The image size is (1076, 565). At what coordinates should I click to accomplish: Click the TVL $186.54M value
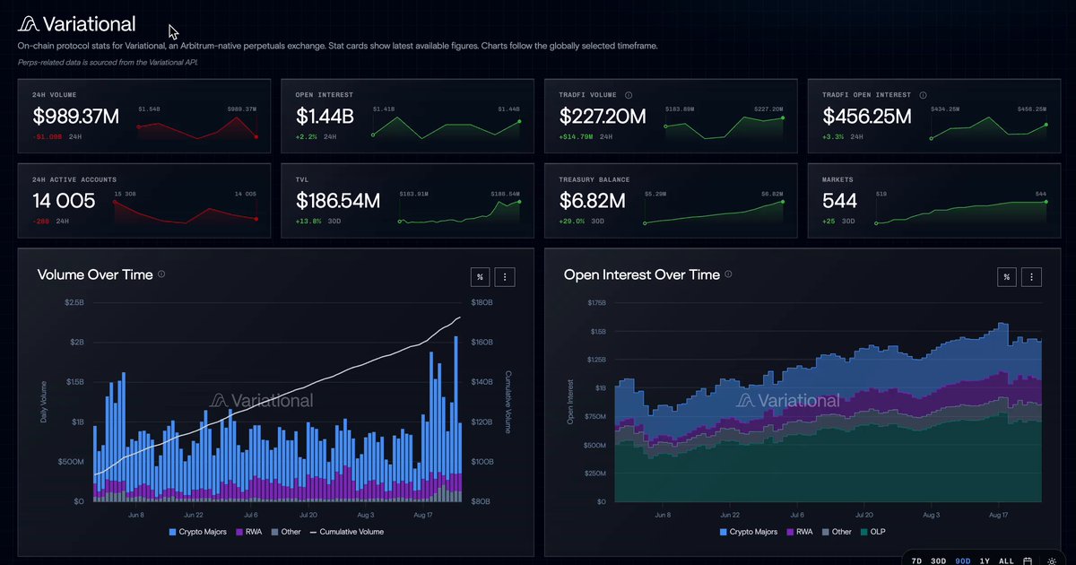tap(338, 202)
